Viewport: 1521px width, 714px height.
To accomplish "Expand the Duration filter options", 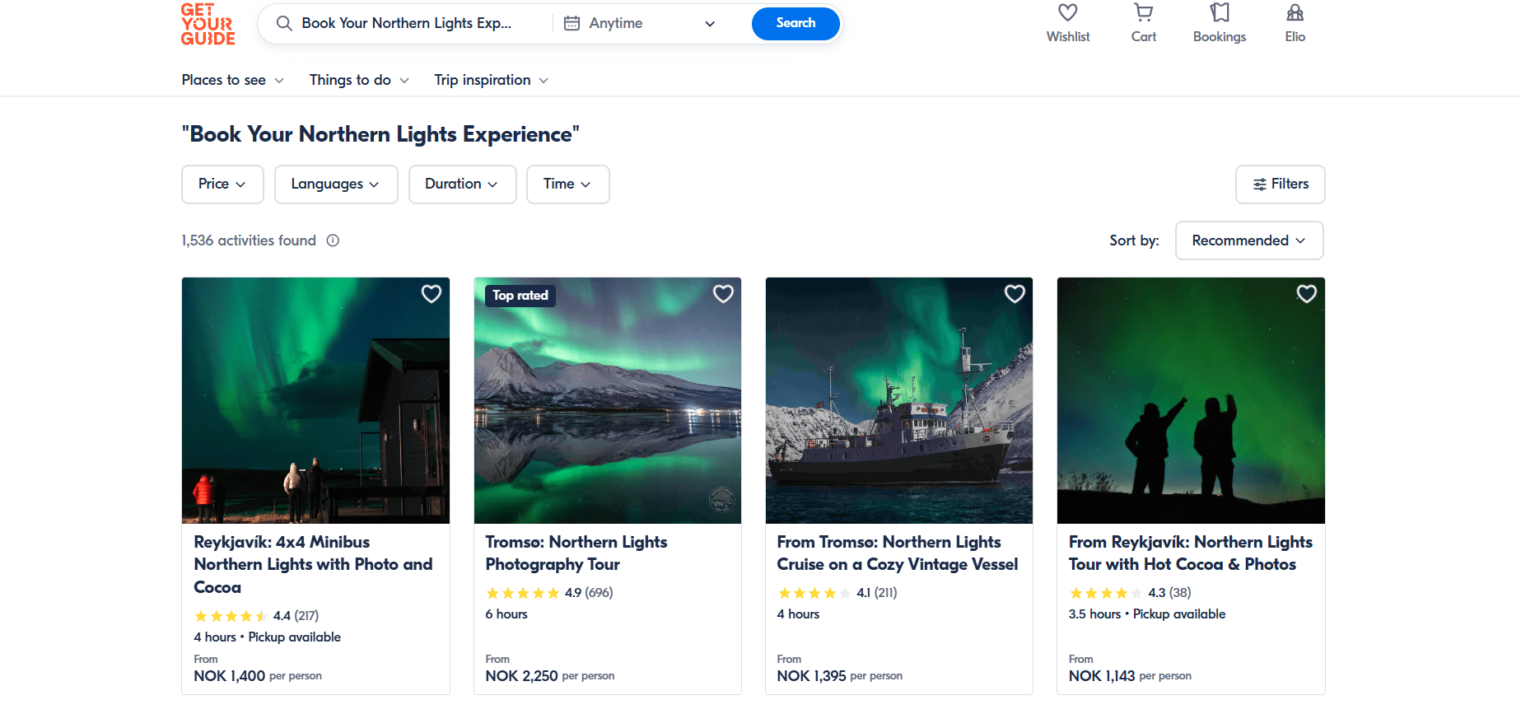I will (462, 184).
